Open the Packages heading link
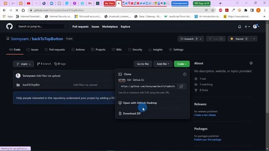This screenshot has width=269, height=151. tap(201, 129)
